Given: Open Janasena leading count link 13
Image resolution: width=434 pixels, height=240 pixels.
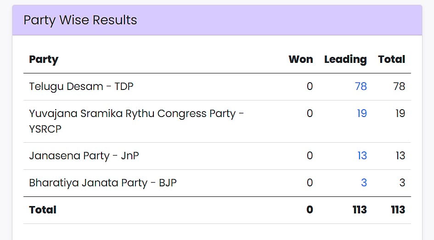Looking at the screenshot, I should pos(362,156).
